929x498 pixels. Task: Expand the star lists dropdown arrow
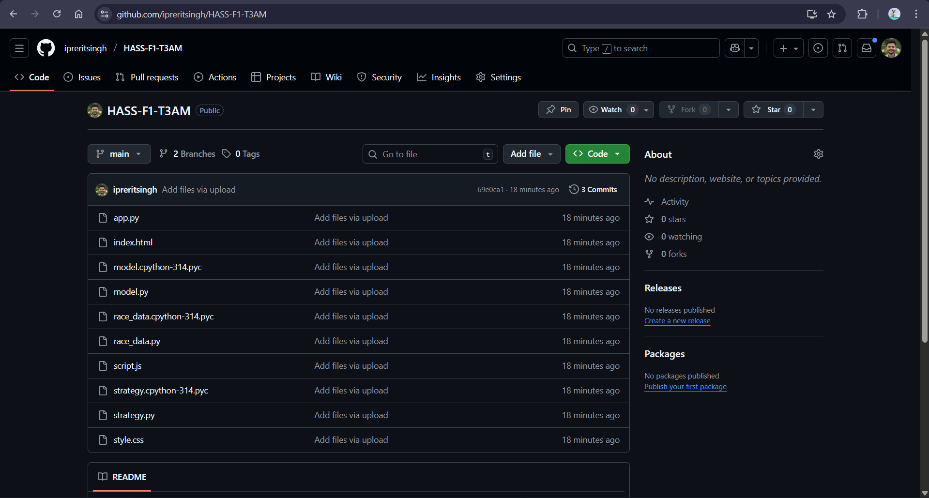[x=813, y=110]
